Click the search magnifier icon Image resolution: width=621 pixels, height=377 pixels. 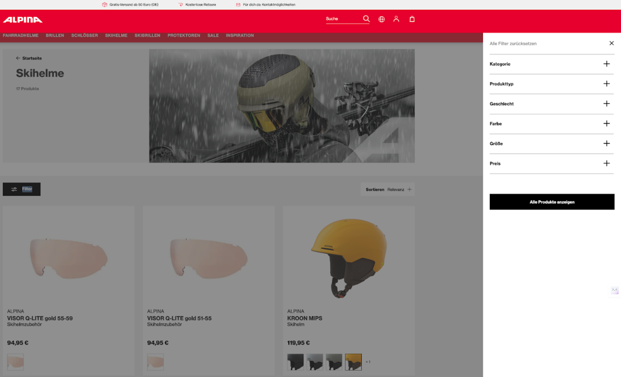click(366, 19)
